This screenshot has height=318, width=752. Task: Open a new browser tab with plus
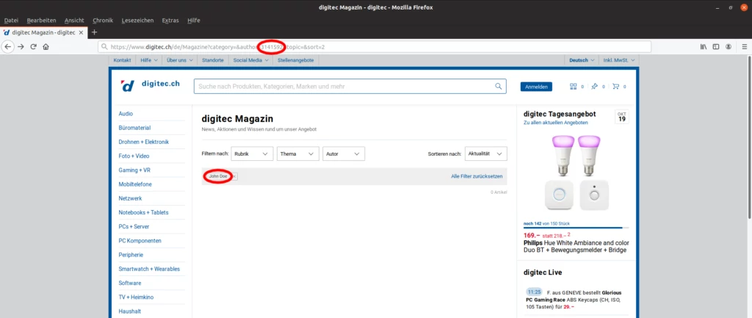click(95, 32)
